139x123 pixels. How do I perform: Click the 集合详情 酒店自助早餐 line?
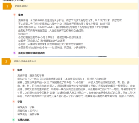[x=31, y=75]
